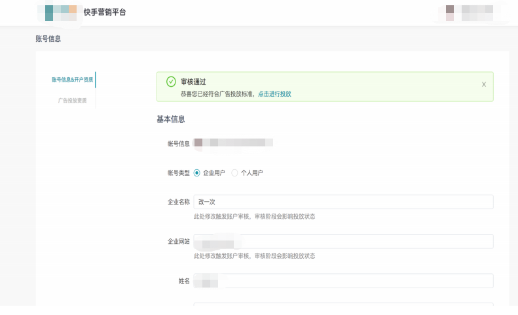The height and width of the screenshot is (315, 518).
Task: Click the 账号信息 page heading
Action: [48, 39]
